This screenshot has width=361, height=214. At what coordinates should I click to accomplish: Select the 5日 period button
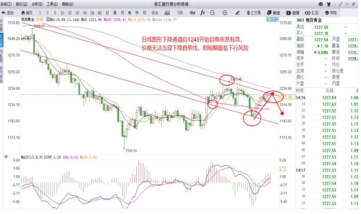pos(180,12)
